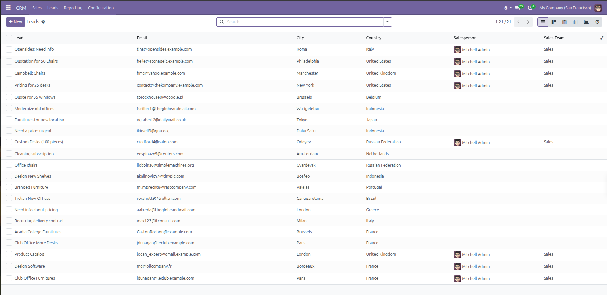Open the activities clock with 6 items

click(x=531, y=7)
